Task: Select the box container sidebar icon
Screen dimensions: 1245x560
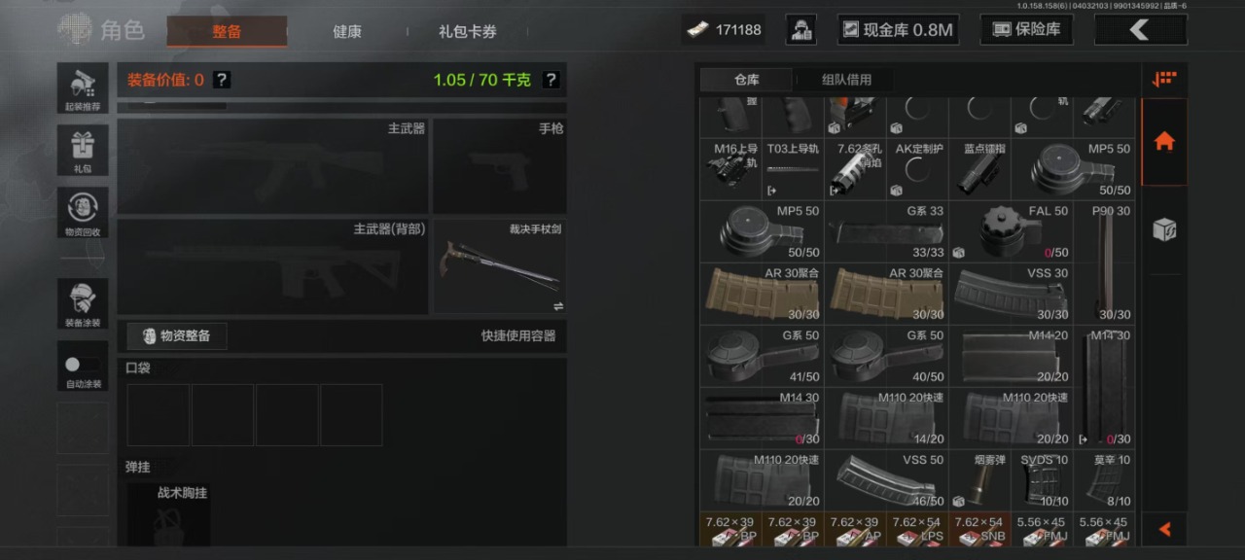Action: pyautogui.click(x=1163, y=229)
